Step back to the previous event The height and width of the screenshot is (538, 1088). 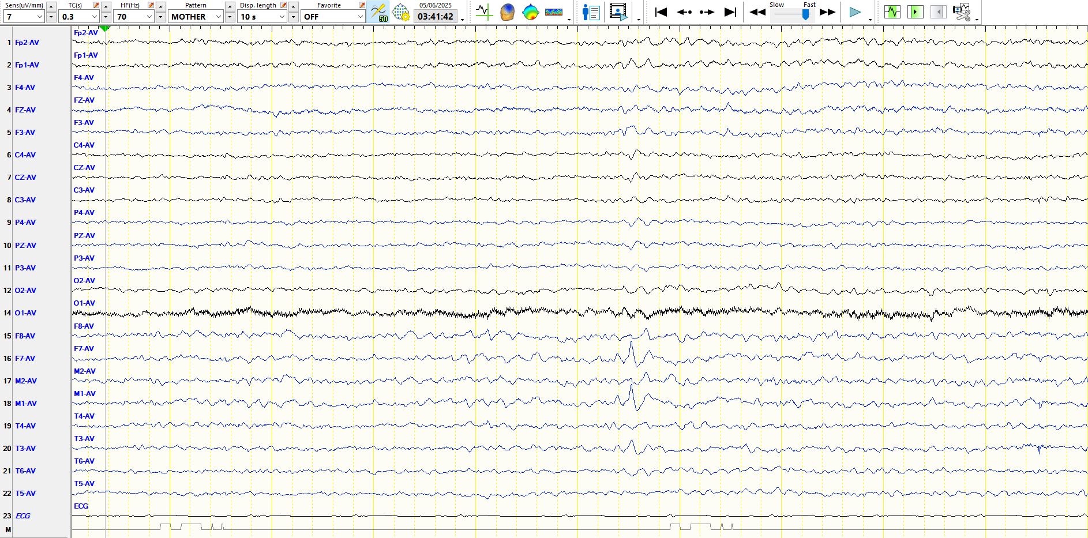point(684,12)
